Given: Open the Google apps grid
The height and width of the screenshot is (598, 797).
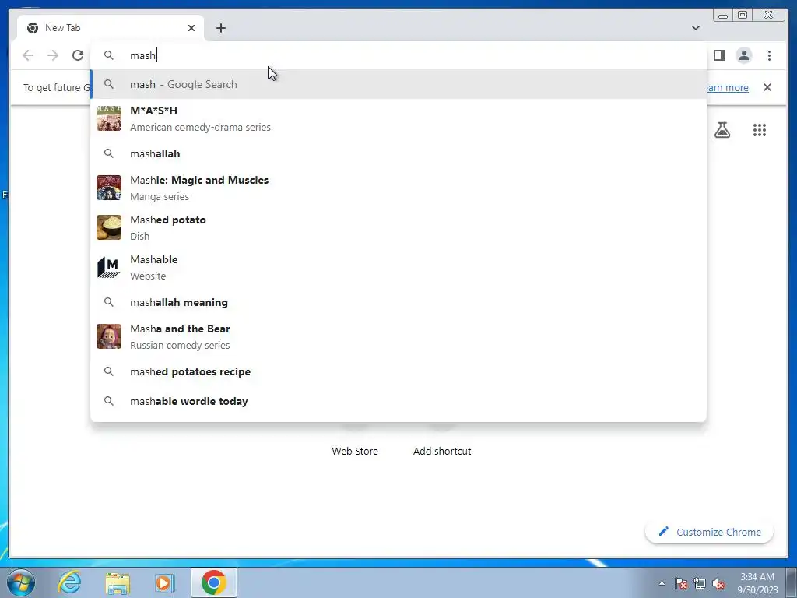Looking at the screenshot, I should (x=760, y=130).
